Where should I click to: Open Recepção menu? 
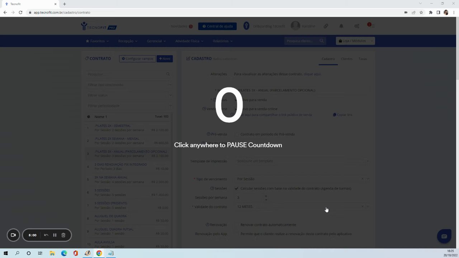[x=128, y=41]
